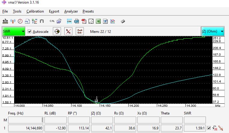Click the Tune icon for marker 1
Image resolution: width=229 pixels, height=133 pixels.
coord(221,128)
